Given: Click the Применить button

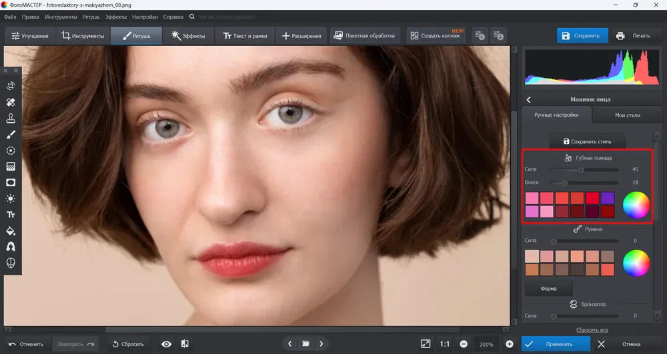Looking at the screenshot, I should point(556,344).
